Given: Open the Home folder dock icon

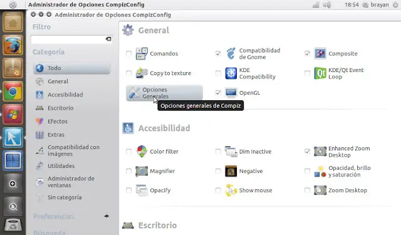Looking at the screenshot, I should pos(13,23).
